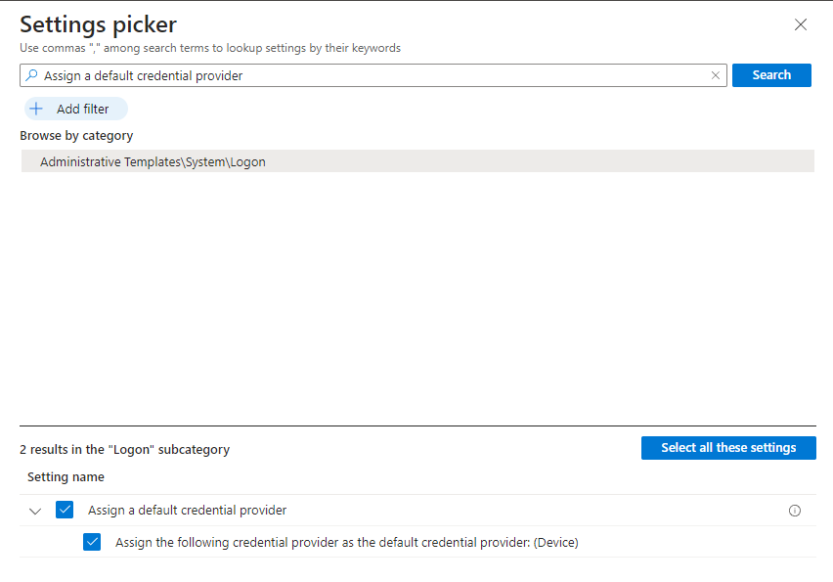Click the Use commas search hint text

[210, 48]
